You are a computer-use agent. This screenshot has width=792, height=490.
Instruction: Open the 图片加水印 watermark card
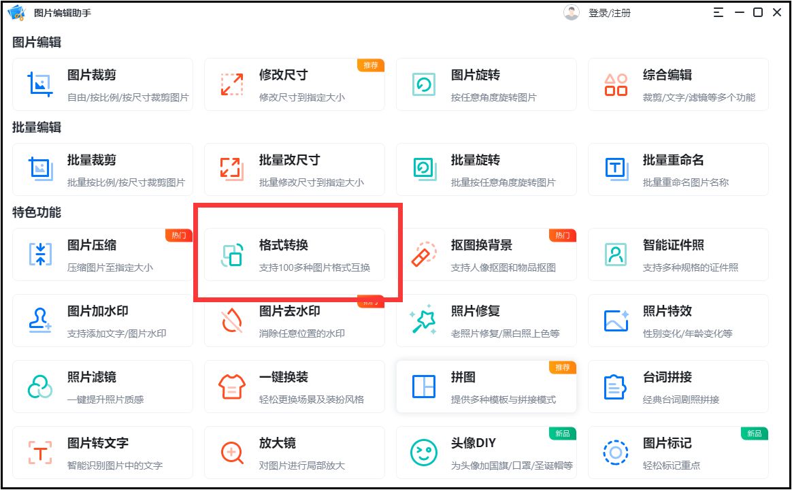[x=102, y=320]
